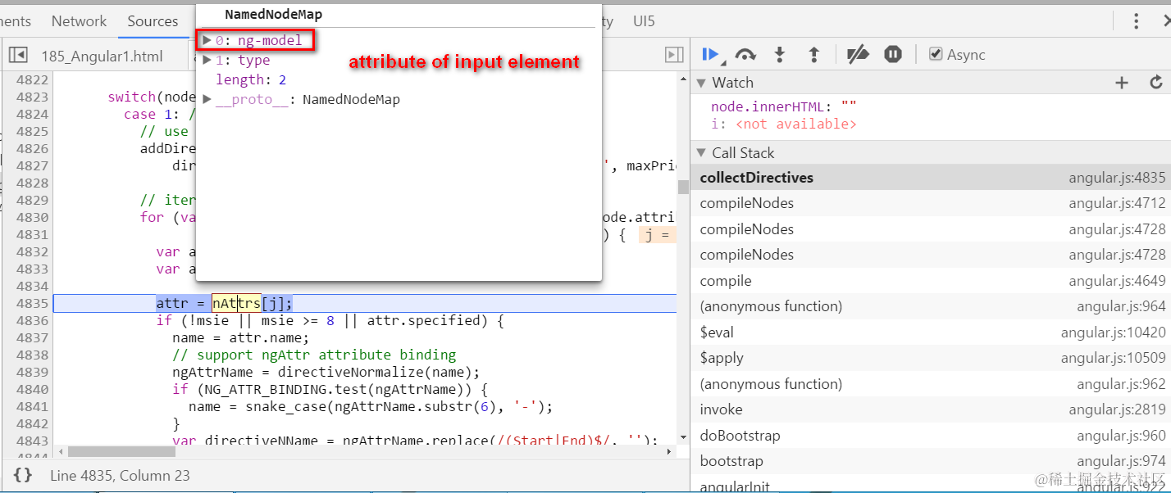This screenshot has height=493, width=1171.
Task: Enable or disable Async checkbox
Action: pyautogui.click(x=936, y=54)
